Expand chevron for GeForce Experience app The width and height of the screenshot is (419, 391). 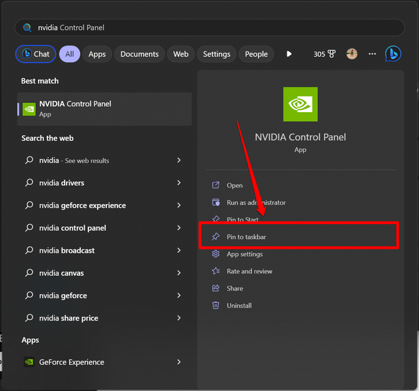179,362
